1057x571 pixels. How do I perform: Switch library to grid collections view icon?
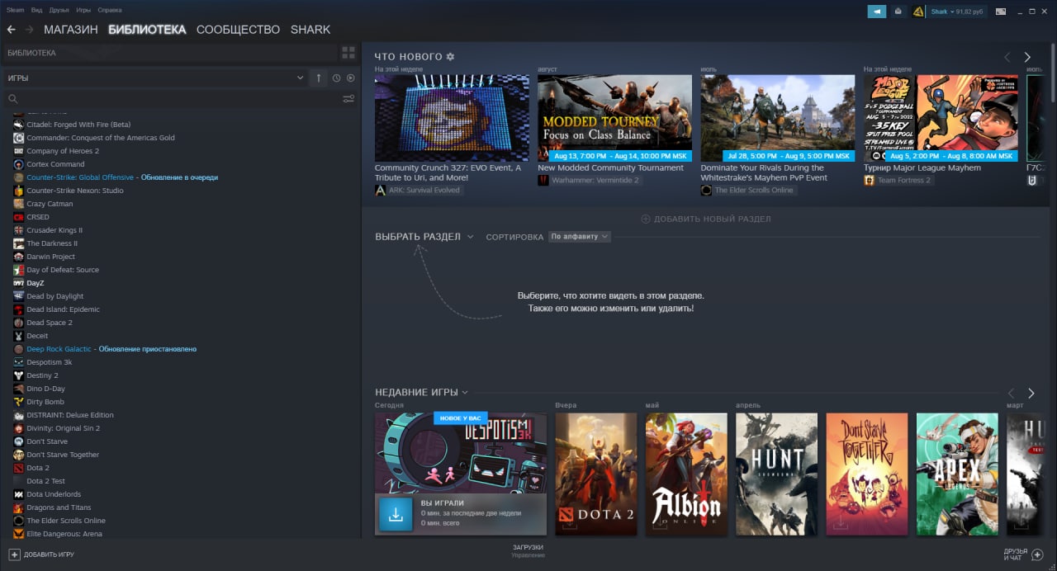point(348,53)
